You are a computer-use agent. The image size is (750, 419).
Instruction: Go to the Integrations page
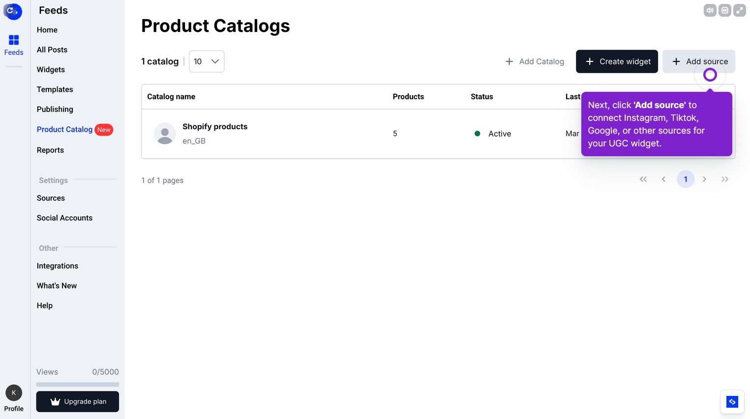click(x=57, y=266)
